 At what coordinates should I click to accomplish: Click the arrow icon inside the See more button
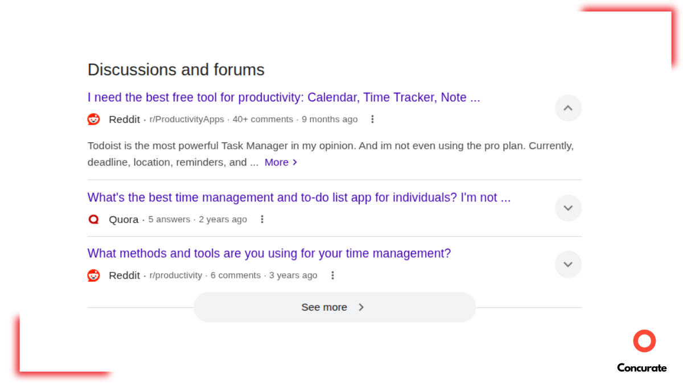coord(361,307)
